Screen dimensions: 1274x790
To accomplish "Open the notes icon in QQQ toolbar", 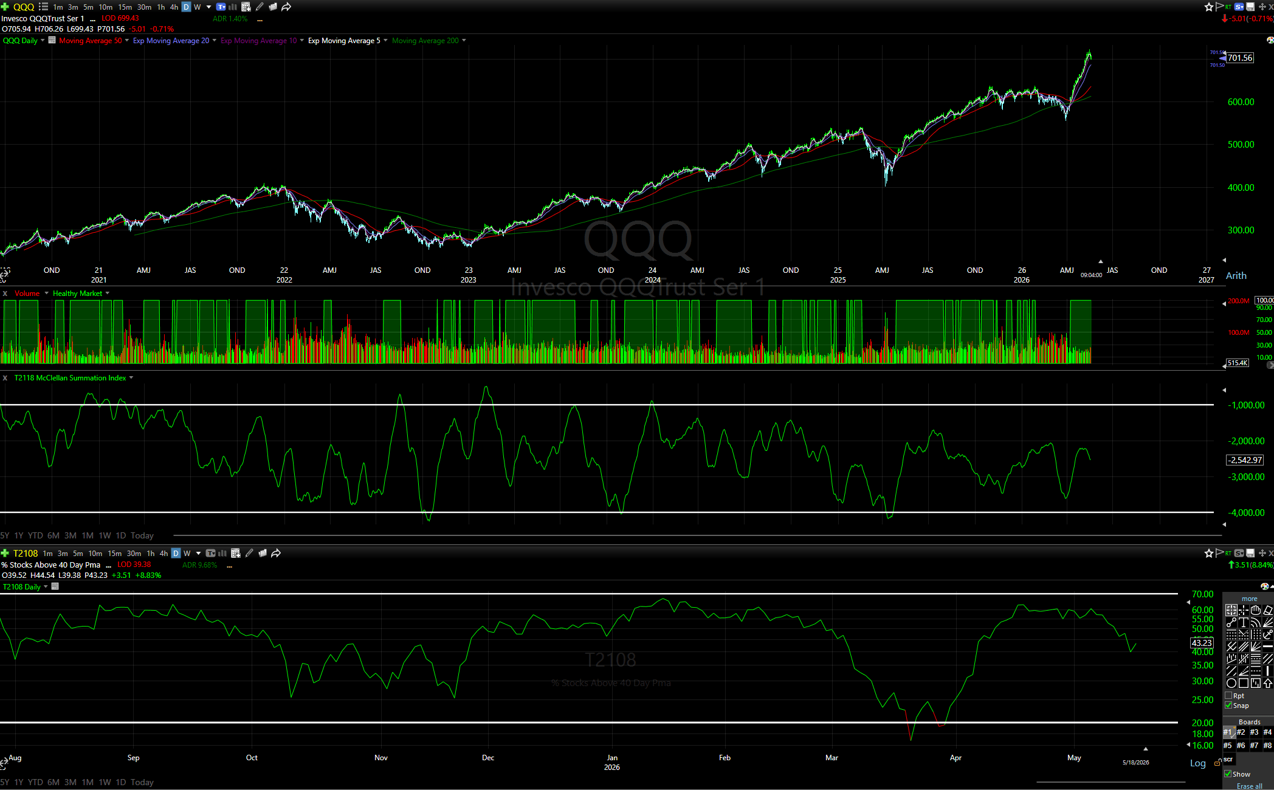I will (273, 7).
